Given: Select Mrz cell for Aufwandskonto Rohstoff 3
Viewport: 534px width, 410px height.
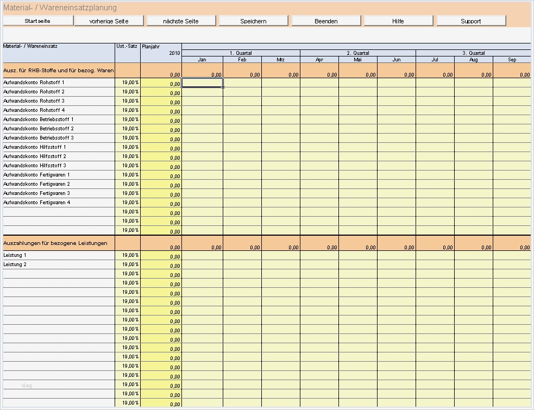Looking at the screenshot, I should coord(281,101).
